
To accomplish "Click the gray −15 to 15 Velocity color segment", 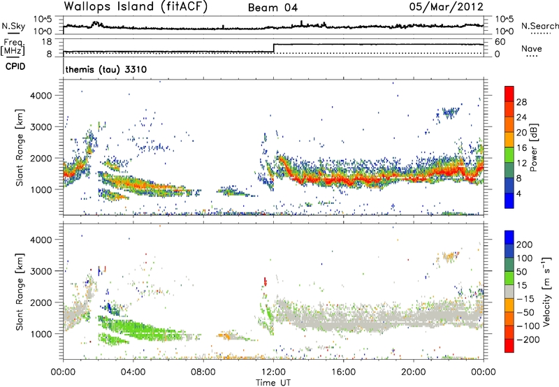I will [x=509, y=291].
